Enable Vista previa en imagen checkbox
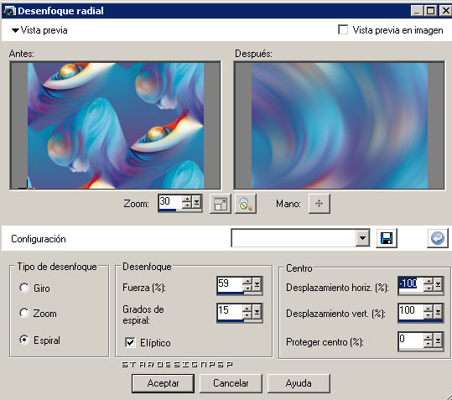Image resolution: width=452 pixels, height=400 pixels. (343, 29)
